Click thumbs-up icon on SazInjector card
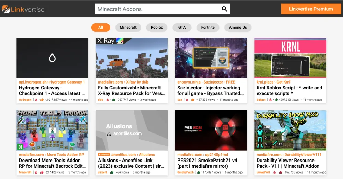343x179 pixels. pyautogui.click(x=192, y=100)
